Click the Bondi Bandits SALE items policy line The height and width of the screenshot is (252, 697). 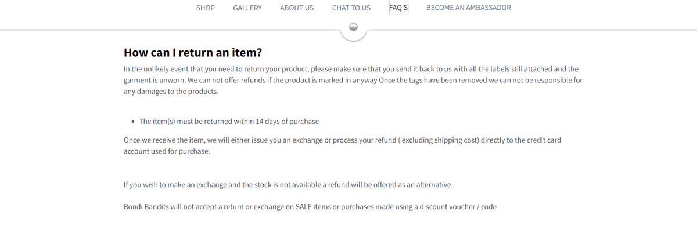[x=310, y=207]
